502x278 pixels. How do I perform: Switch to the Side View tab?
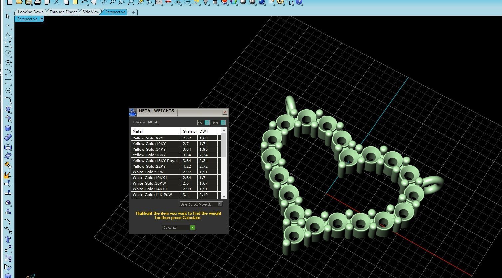(x=91, y=12)
